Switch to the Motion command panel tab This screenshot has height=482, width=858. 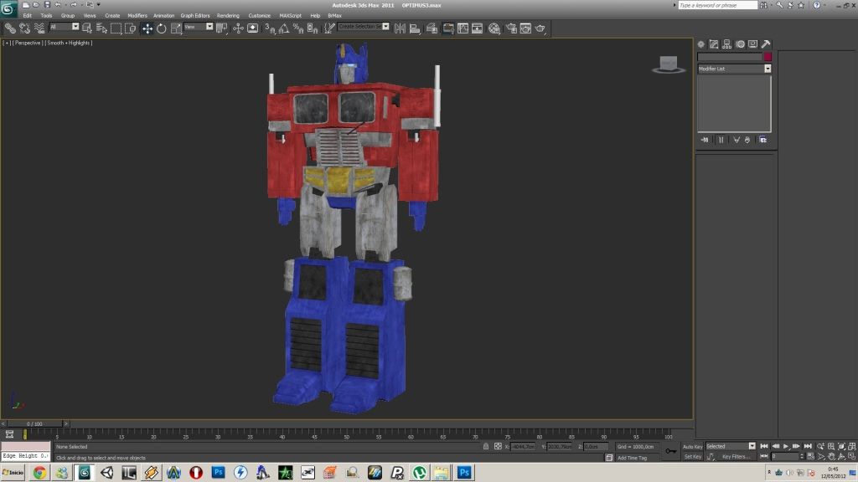pyautogui.click(x=740, y=44)
